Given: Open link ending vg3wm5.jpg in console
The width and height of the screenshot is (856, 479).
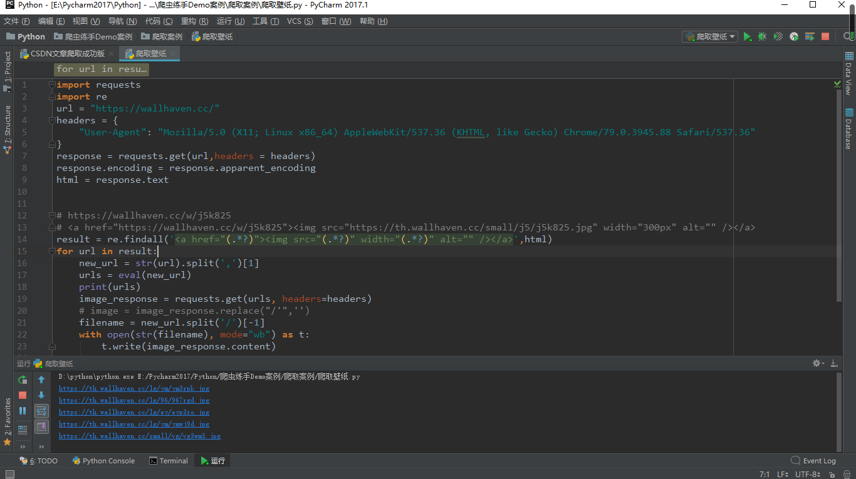Looking at the screenshot, I should (140, 436).
